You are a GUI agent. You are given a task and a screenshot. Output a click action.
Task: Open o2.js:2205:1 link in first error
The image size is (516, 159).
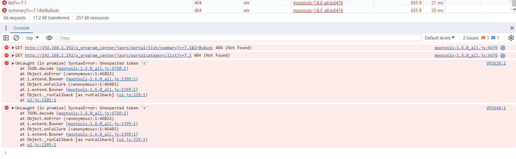click(x=42, y=100)
